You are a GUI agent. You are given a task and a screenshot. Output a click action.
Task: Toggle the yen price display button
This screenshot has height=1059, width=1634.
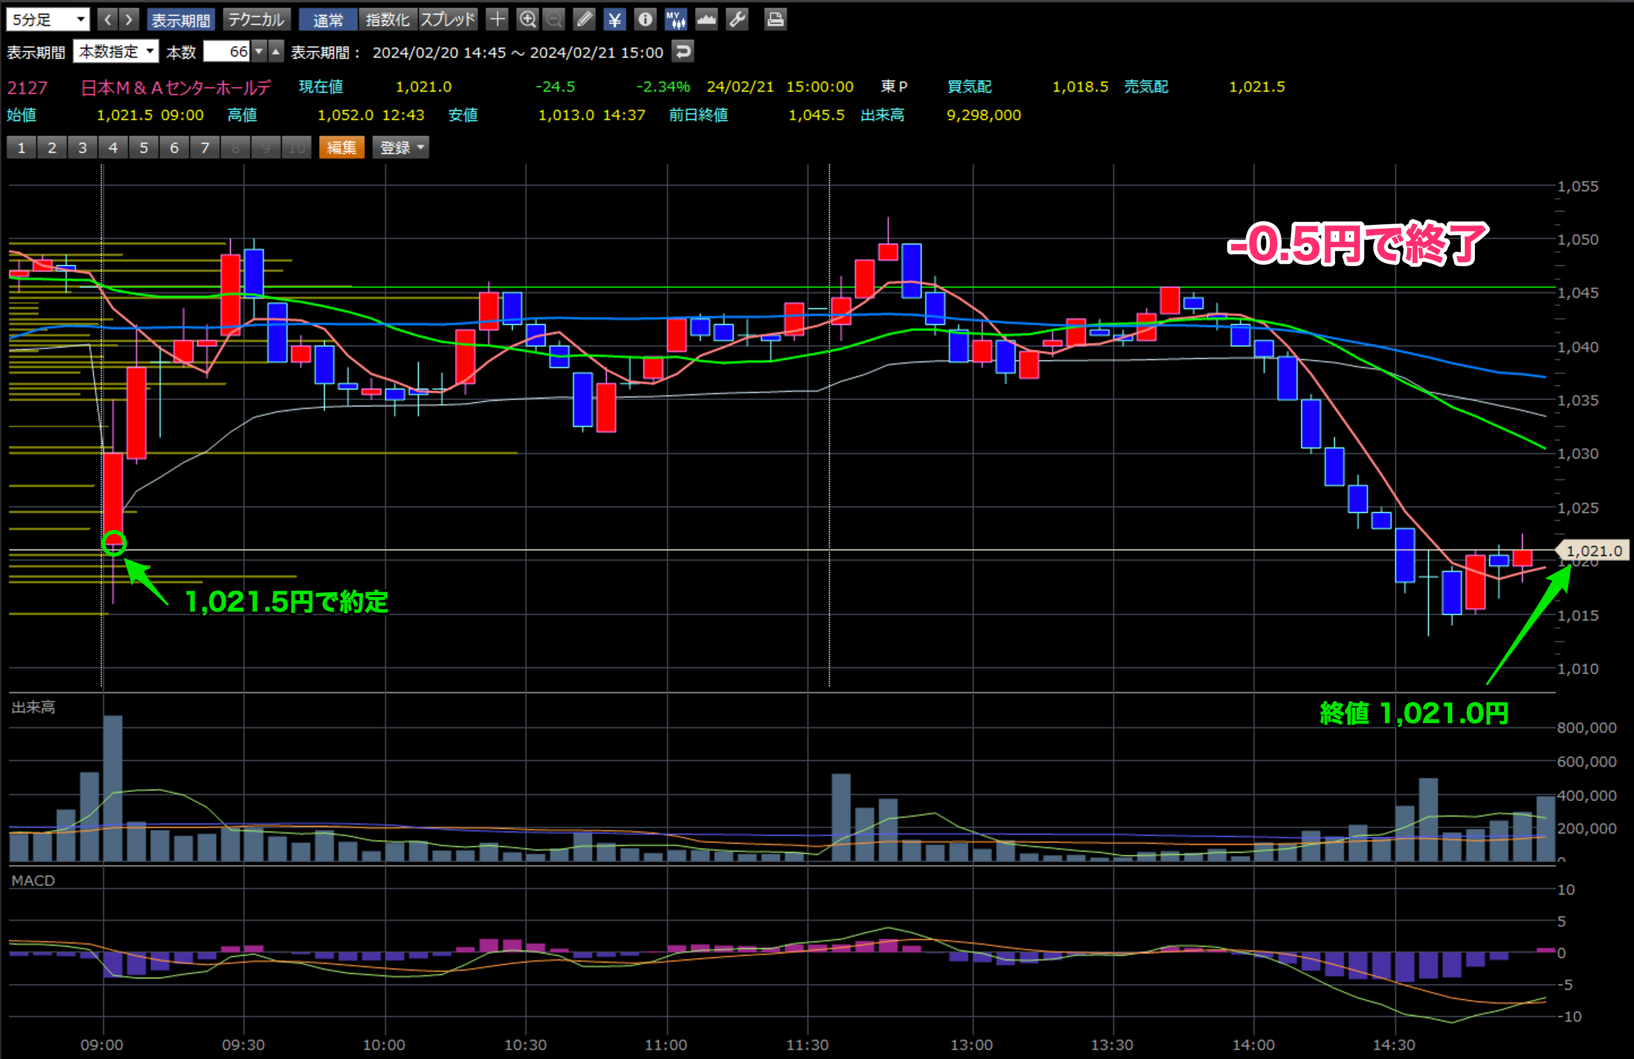click(x=614, y=19)
